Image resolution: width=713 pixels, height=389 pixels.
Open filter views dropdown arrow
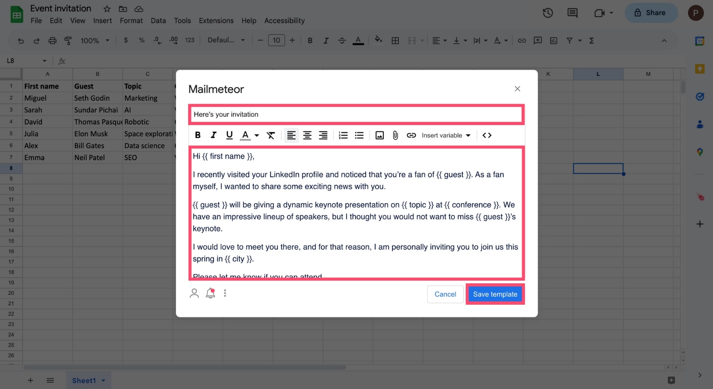point(580,40)
